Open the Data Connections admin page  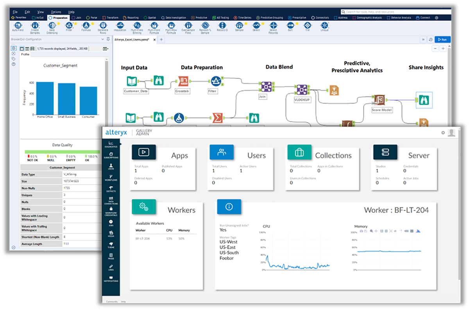click(111, 200)
